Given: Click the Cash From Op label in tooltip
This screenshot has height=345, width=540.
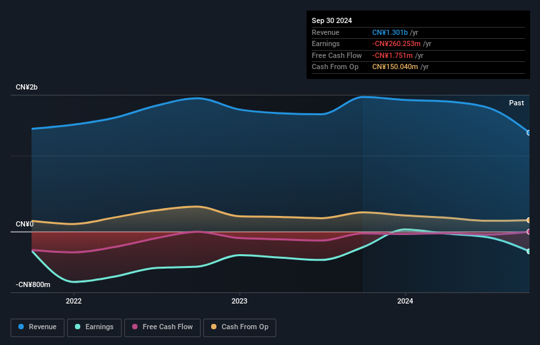Looking at the screenshot, I should 335,67.
